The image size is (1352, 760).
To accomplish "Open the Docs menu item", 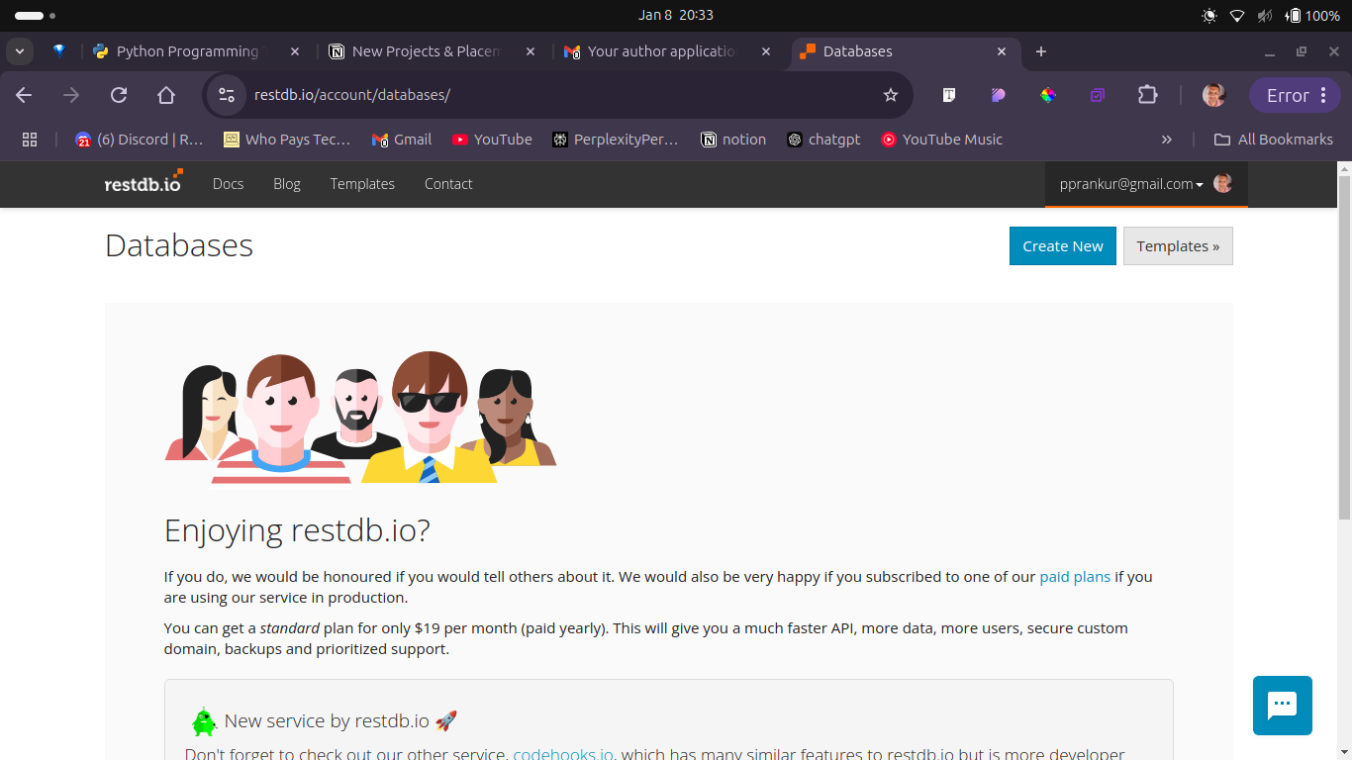I will [x=228, y=184].
